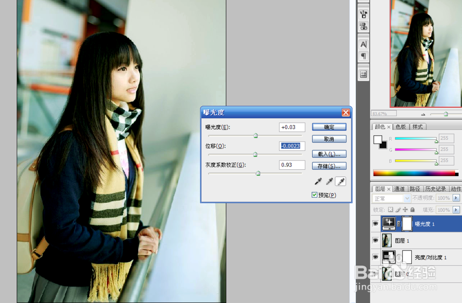Screen dimensions: 462x303
Task: Switch to the 样式 tab
Action: tap(417, 126)
